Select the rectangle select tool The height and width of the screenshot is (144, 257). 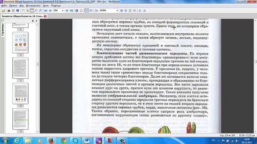point(32,11)
